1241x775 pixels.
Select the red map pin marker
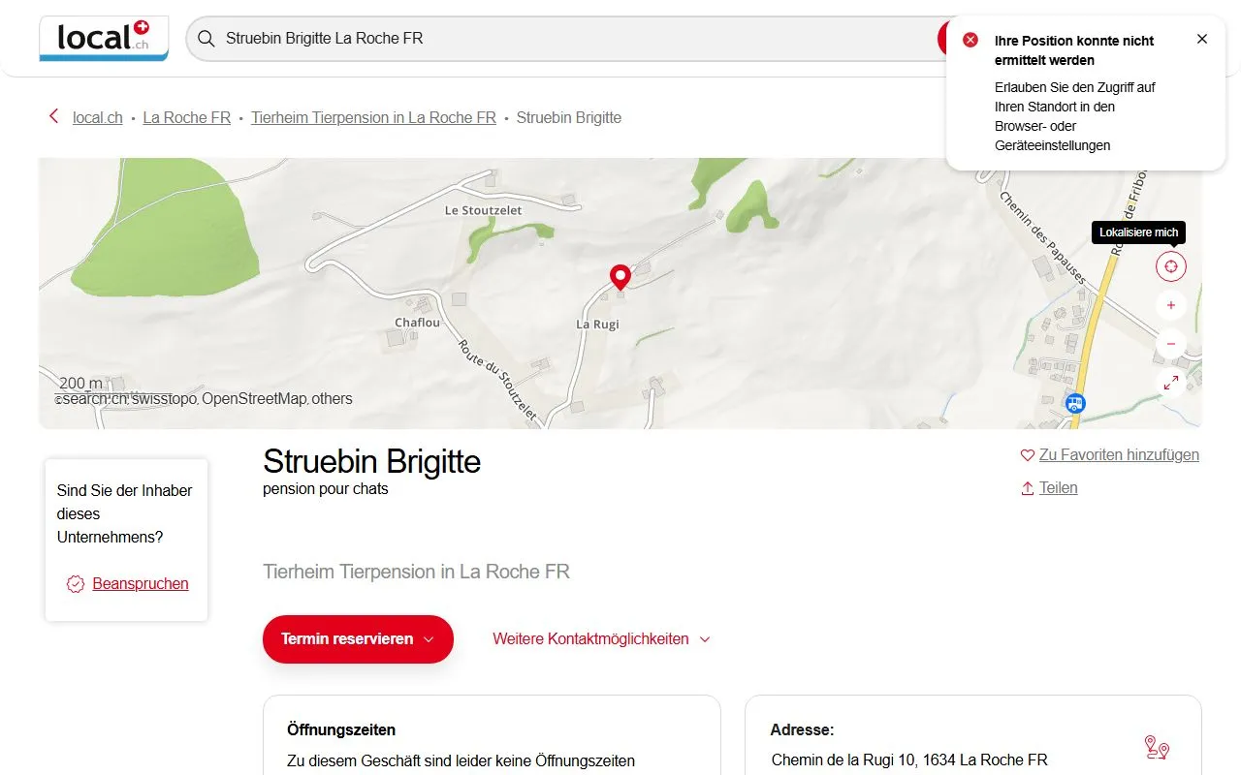pos(620,277)
